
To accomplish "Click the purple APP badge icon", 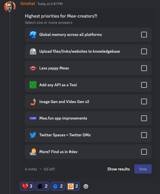I will pyautogui.click(x=33, y=118).
